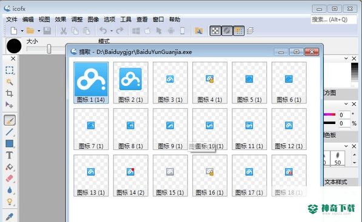Close the 提取 extract dialog
362x222 pixels.
point(312,52)
